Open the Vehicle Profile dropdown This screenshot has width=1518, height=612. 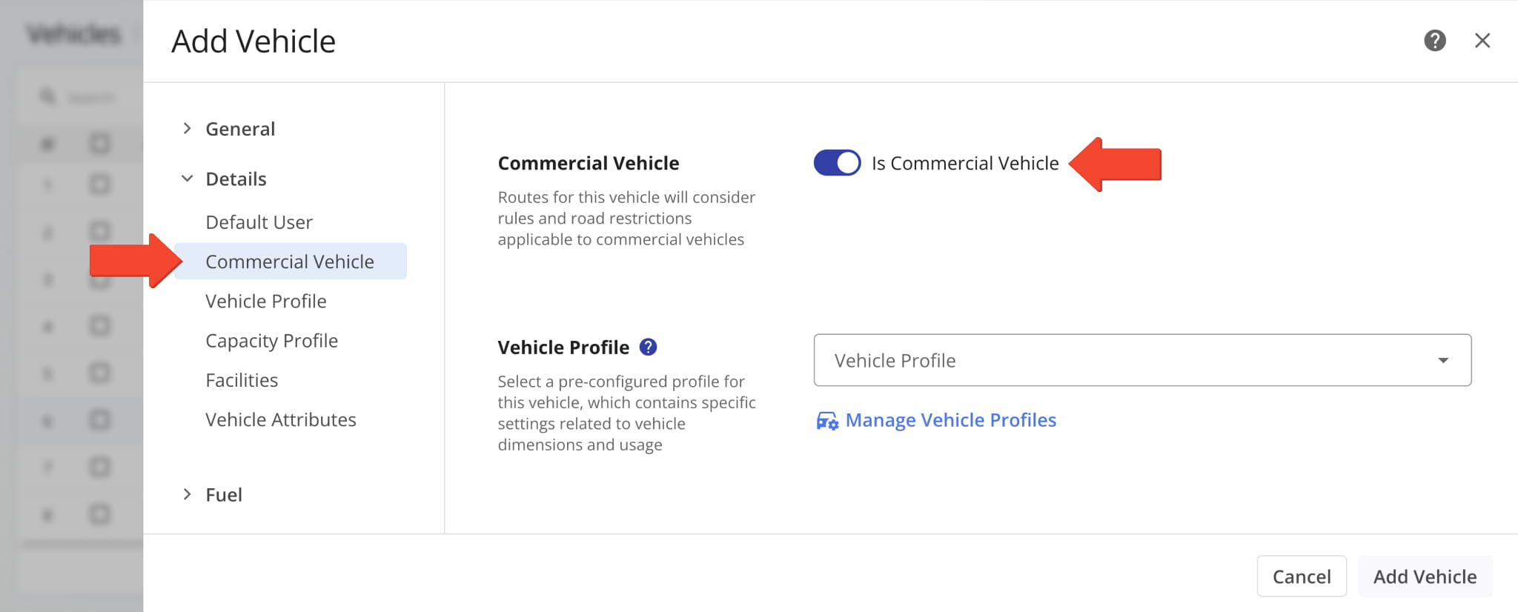tap(1142, 360)
